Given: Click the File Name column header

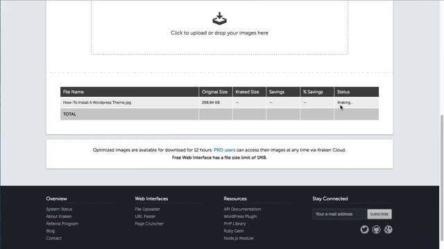Looking at the screenshot, I should point(130,92).
